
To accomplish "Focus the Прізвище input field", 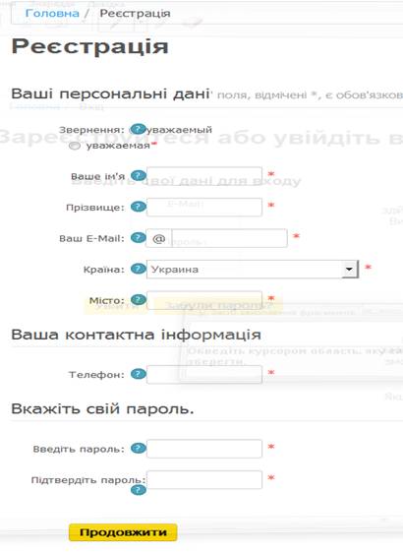I will [x=204, y=207].
